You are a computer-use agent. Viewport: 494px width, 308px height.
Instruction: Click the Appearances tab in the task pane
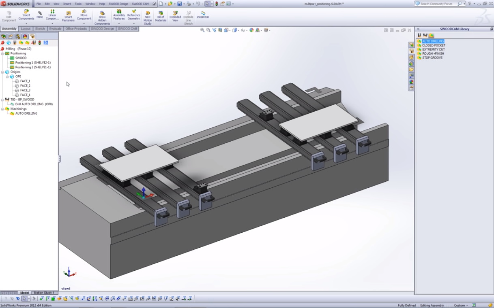coord(411,82)
